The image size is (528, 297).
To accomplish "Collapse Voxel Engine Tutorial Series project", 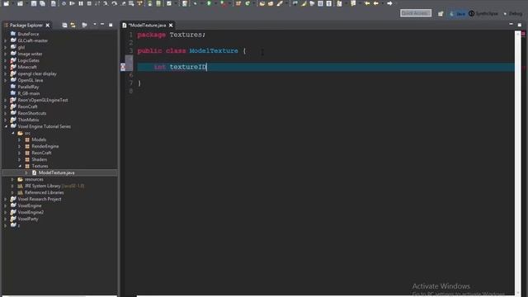I will click(x=6, y=126).
